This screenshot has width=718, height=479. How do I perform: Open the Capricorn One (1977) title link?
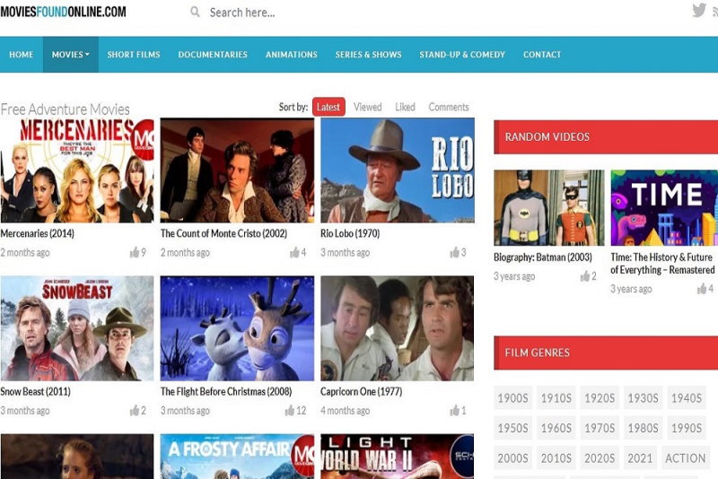click(x=362, y=392)
